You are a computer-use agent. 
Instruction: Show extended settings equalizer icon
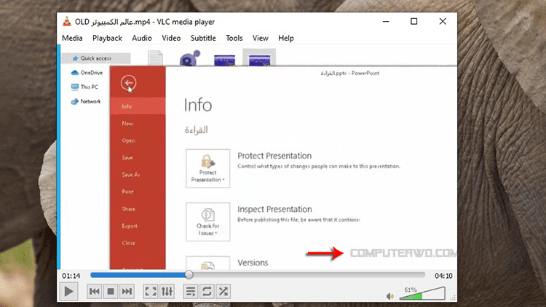tap(167, 291)
